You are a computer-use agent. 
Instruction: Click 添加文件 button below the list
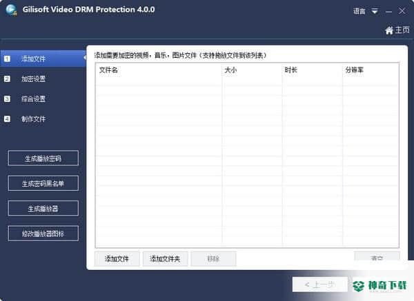pos(117,259)
